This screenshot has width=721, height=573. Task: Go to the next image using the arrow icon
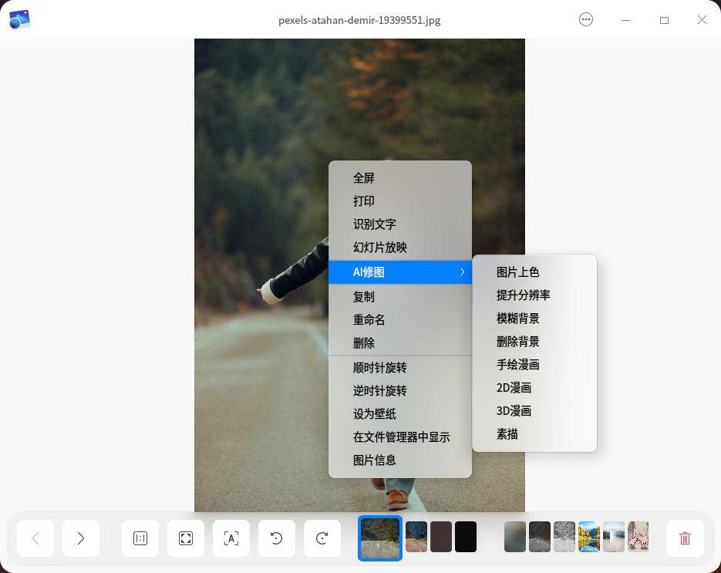click(x=81, y=538)
